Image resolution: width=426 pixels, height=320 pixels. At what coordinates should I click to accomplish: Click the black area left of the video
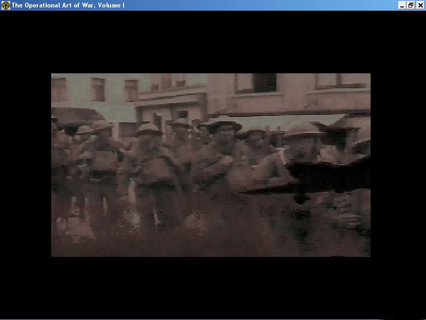point(26,165)
